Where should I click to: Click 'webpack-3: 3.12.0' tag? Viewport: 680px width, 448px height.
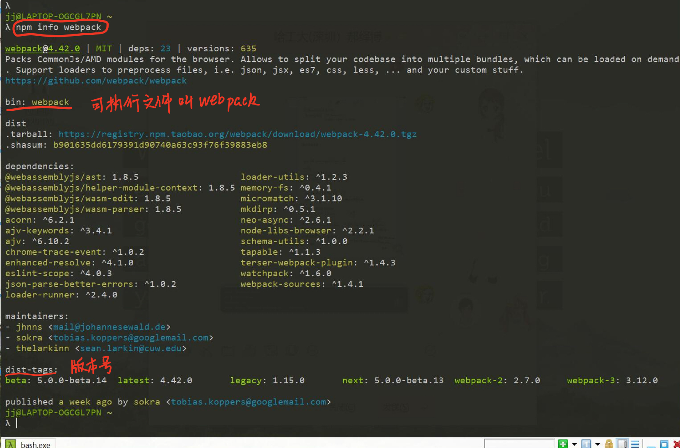click(x=612, y=380)
